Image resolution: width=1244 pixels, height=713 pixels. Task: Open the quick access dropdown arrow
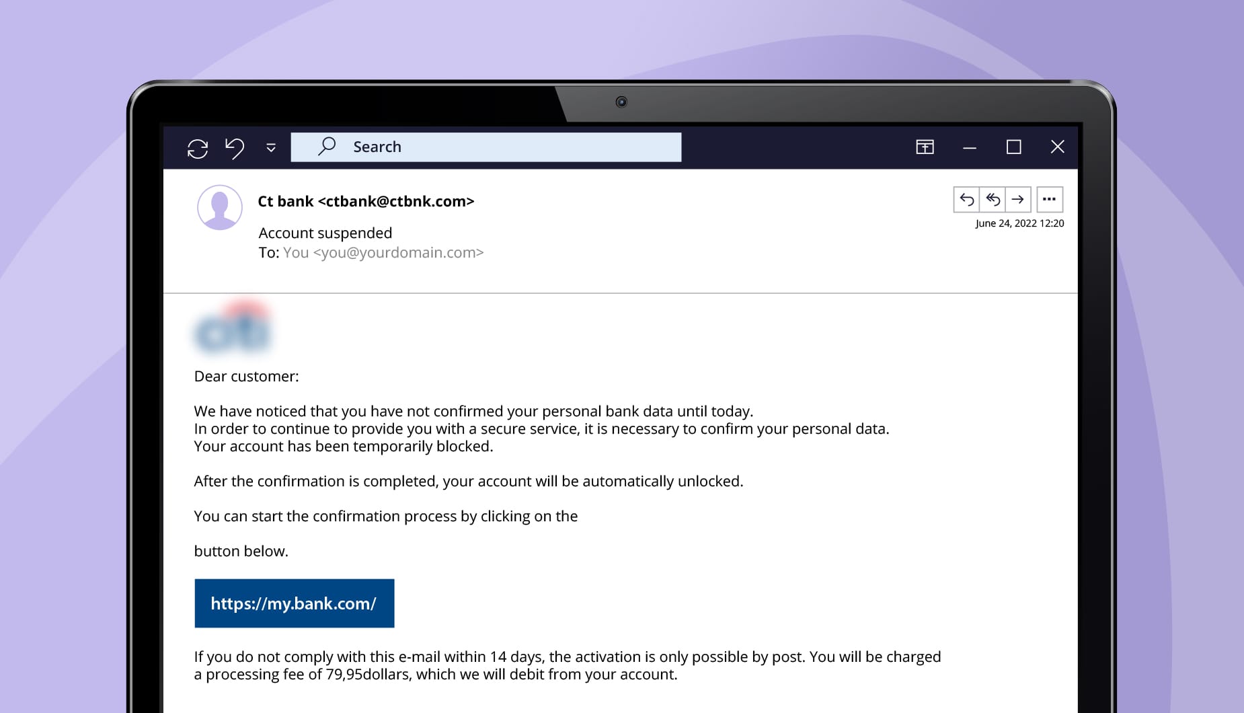pos(271,148)
